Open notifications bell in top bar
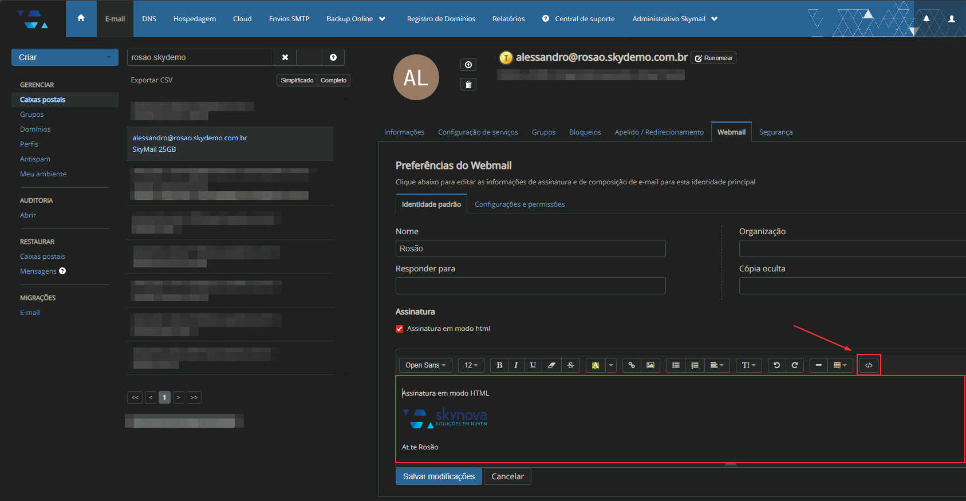The width and height of the screenshot is (966, 501). pyautogui.click(x=926, y=19)
